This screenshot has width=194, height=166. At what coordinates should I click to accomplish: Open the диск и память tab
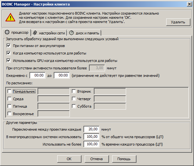tap(84, 33)
